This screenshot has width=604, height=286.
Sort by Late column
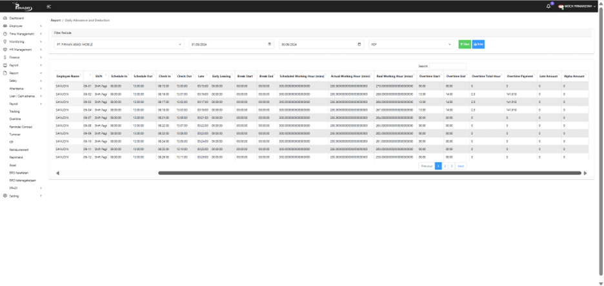click(202, 76)
